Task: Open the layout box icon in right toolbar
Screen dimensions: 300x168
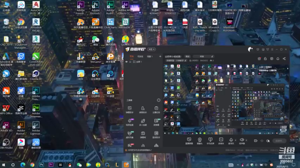Action: coord(271,59)
